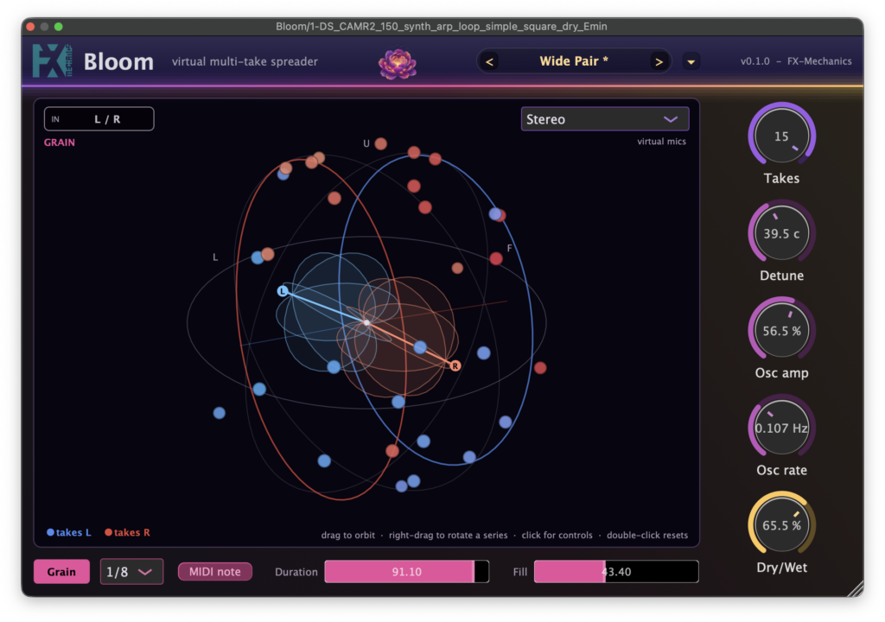The height and width of the screenshot is (622, 885).
Task: Select the L virtual mic handle
Action: (x=283, y=290)
